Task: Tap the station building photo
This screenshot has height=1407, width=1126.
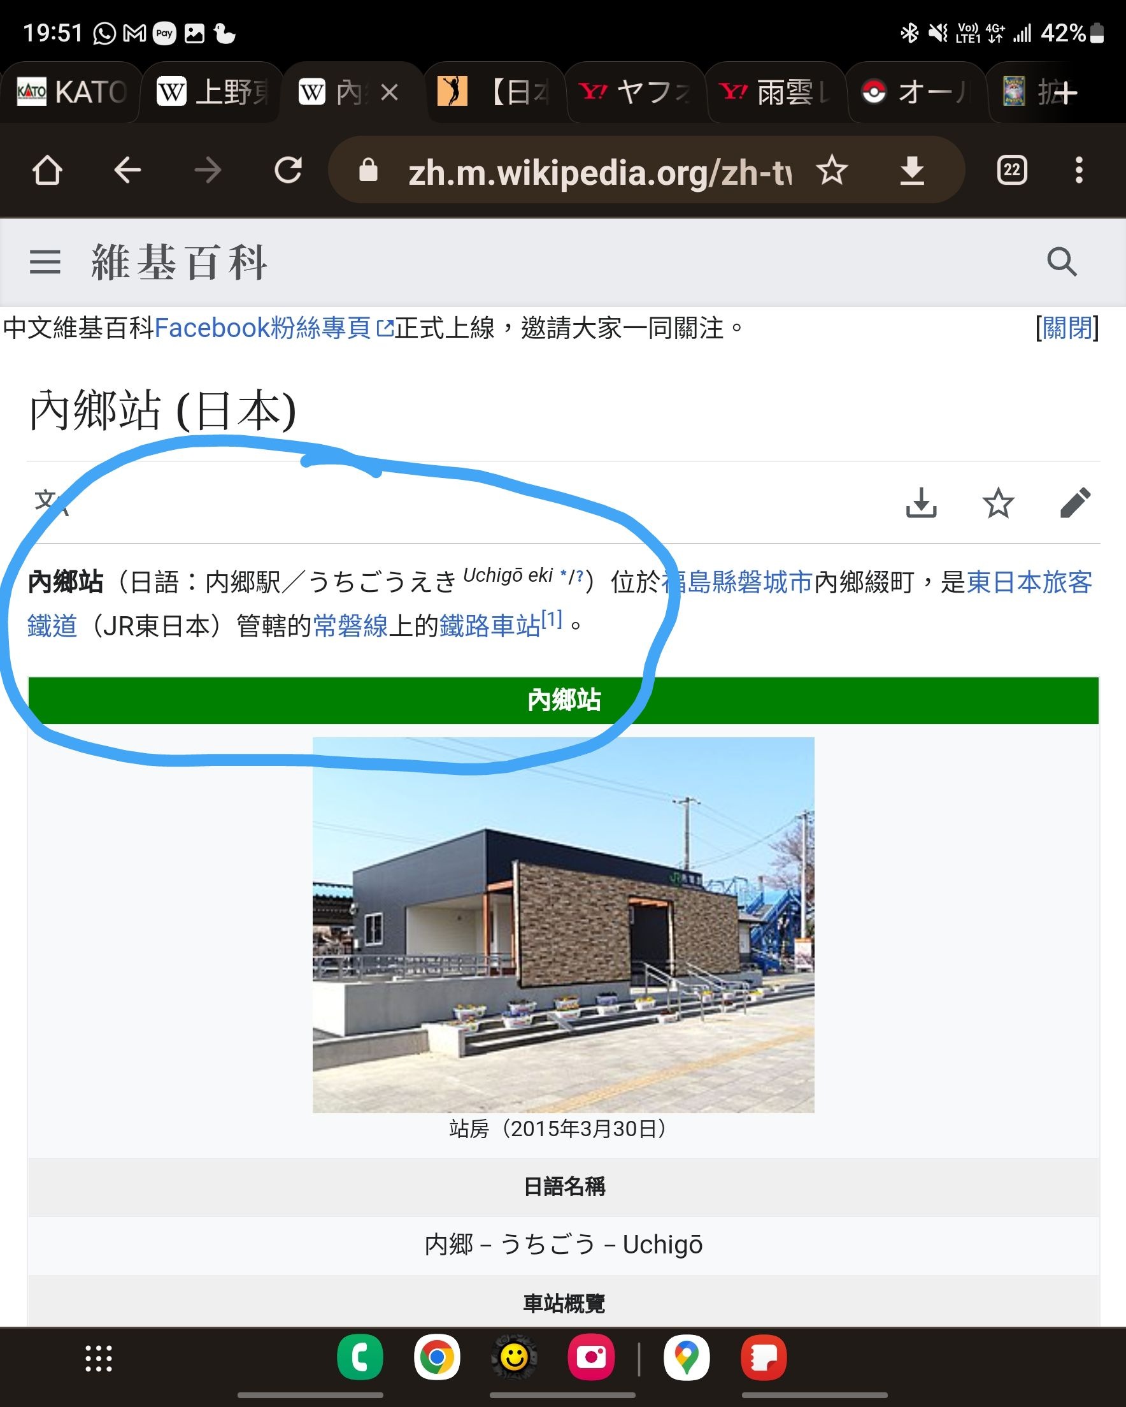Action: [563, 925]
